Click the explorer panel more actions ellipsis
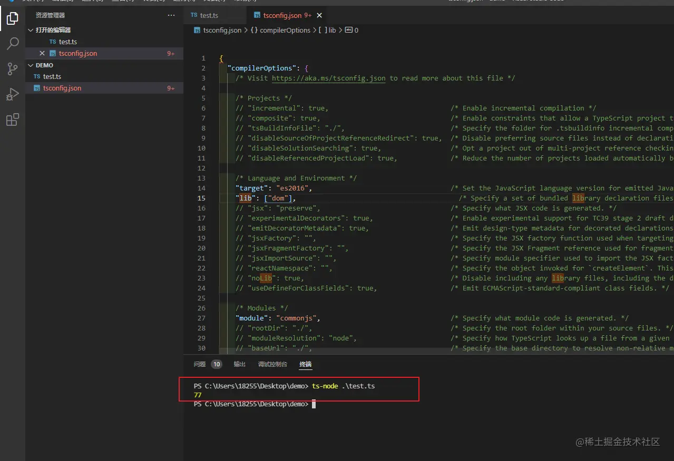 point(171,16)
